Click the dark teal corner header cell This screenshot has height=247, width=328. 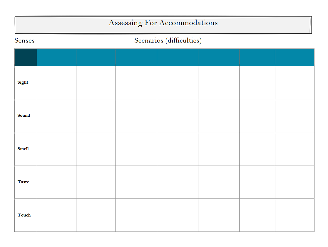pos(26,57)
